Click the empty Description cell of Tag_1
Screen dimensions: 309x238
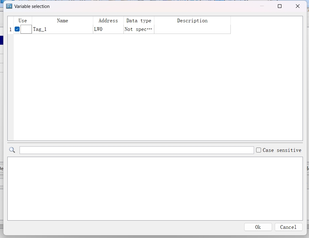(192, 29)
